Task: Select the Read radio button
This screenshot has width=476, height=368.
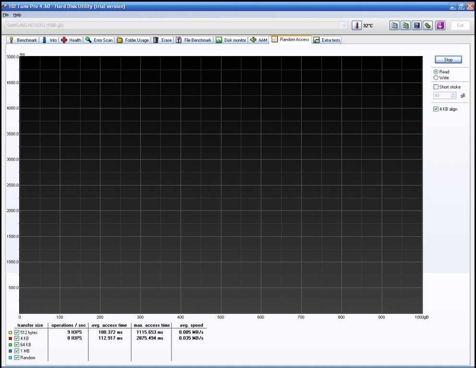Action: pos(436,72)
